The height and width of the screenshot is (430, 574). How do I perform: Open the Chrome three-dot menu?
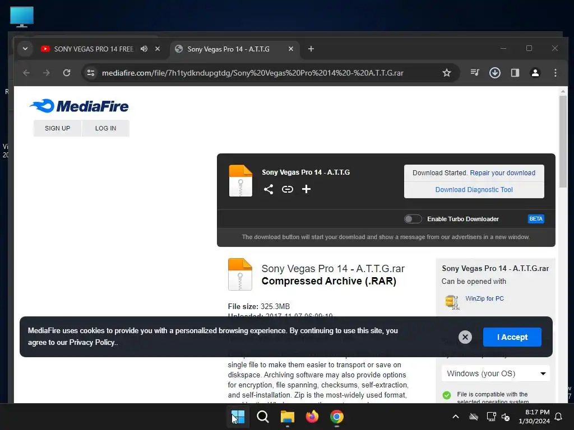pyautogui.click(x=556, y=73)
